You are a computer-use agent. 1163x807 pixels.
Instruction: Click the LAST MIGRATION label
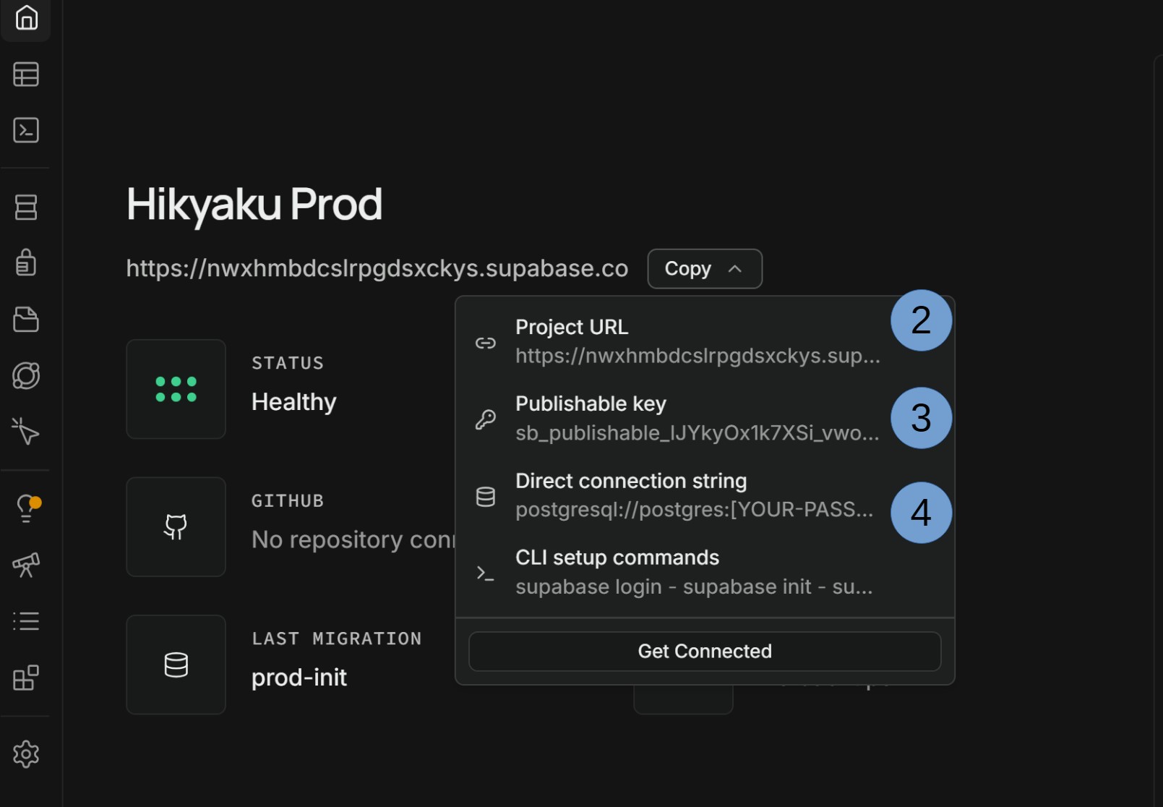pos(337,639)
